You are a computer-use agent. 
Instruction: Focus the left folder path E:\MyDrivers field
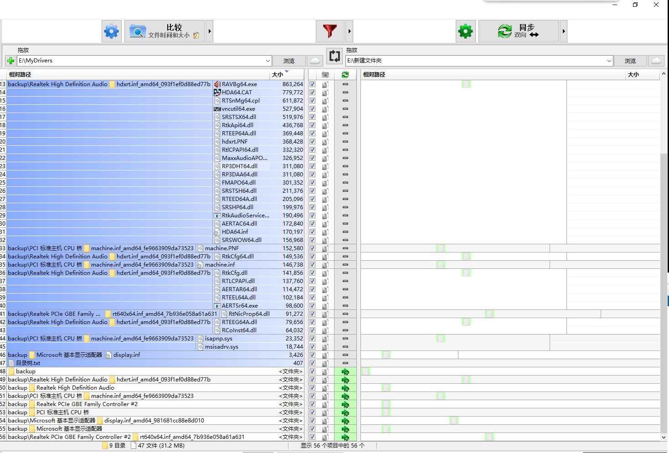click(140, 61)
